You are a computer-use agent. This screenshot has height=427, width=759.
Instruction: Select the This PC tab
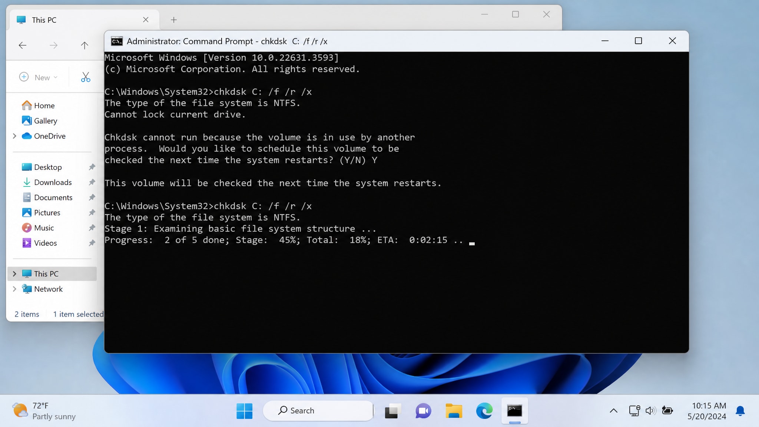point(84,20)
